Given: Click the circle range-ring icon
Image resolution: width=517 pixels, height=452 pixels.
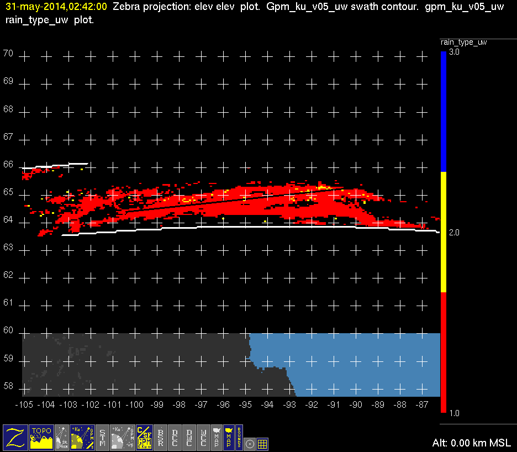Looking at the screenshot, I should 250,443.
